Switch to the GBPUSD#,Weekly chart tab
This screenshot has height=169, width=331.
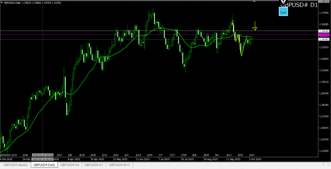pos(15,165)
